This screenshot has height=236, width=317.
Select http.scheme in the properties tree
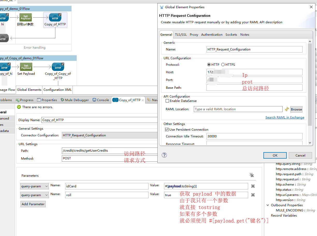coord(290,185)
